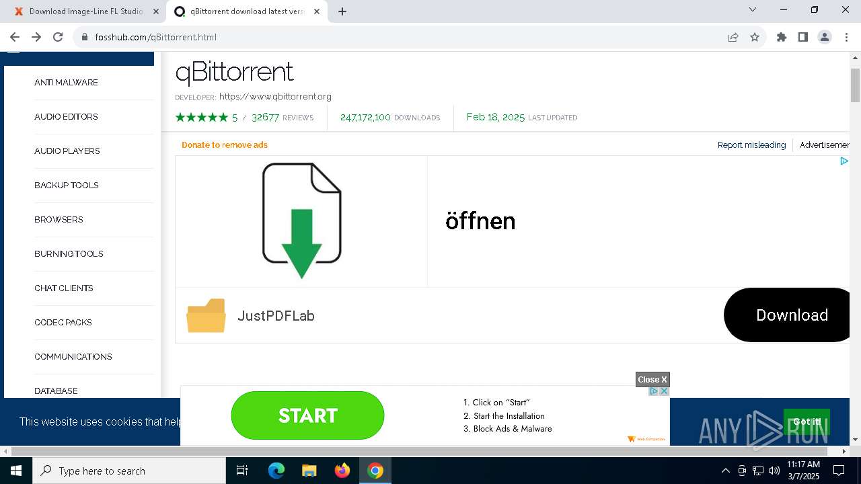This screenshot has width=861, height=484.
Task: Click Report misleading link
Action: pos(751,145)
